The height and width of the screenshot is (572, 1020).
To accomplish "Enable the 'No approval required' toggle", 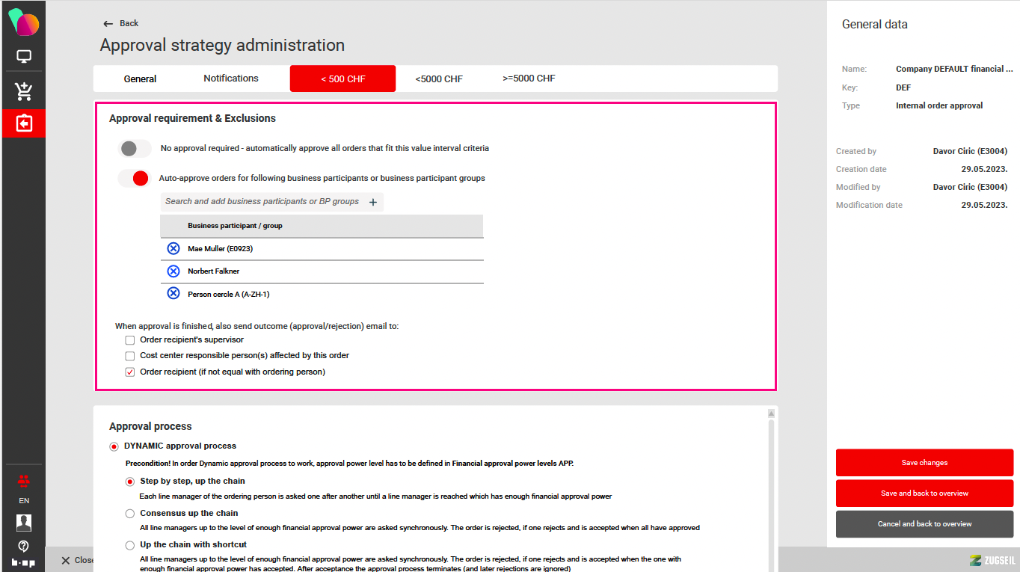I will coord(135,149).
